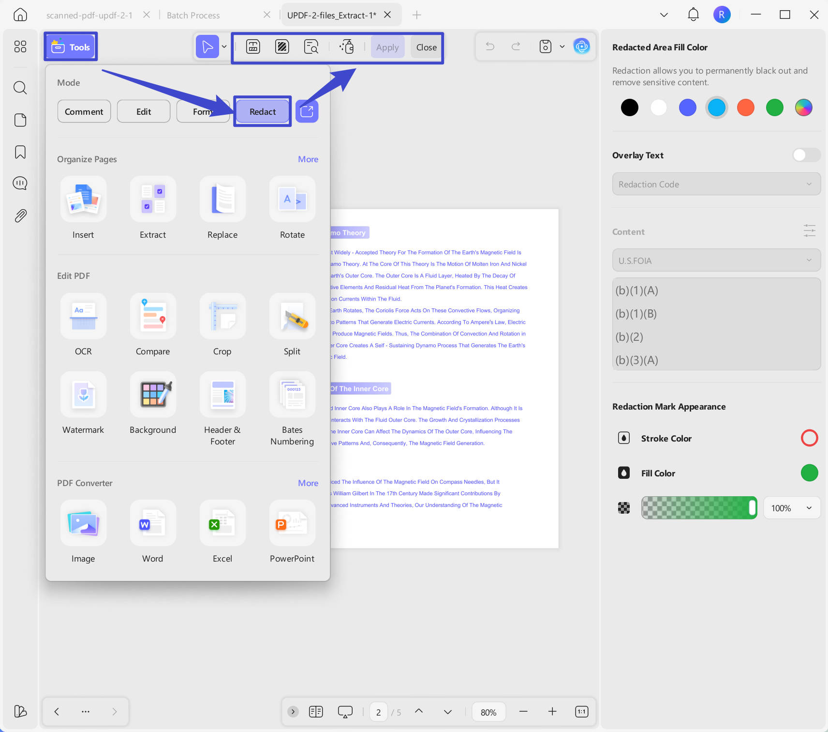Choose black redacted area fill color
The image size is (828, 732).
[x=629, y=107]
